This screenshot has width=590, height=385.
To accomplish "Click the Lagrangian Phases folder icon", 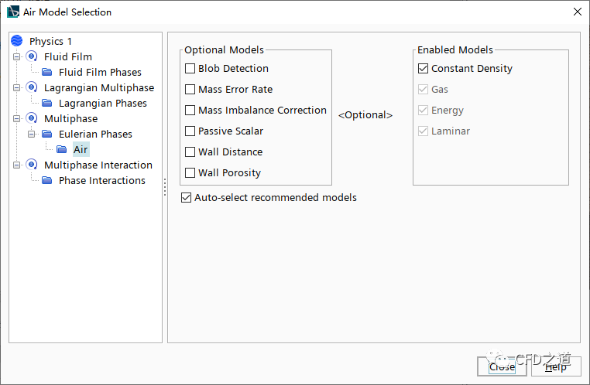I will (x=46, y=103).
